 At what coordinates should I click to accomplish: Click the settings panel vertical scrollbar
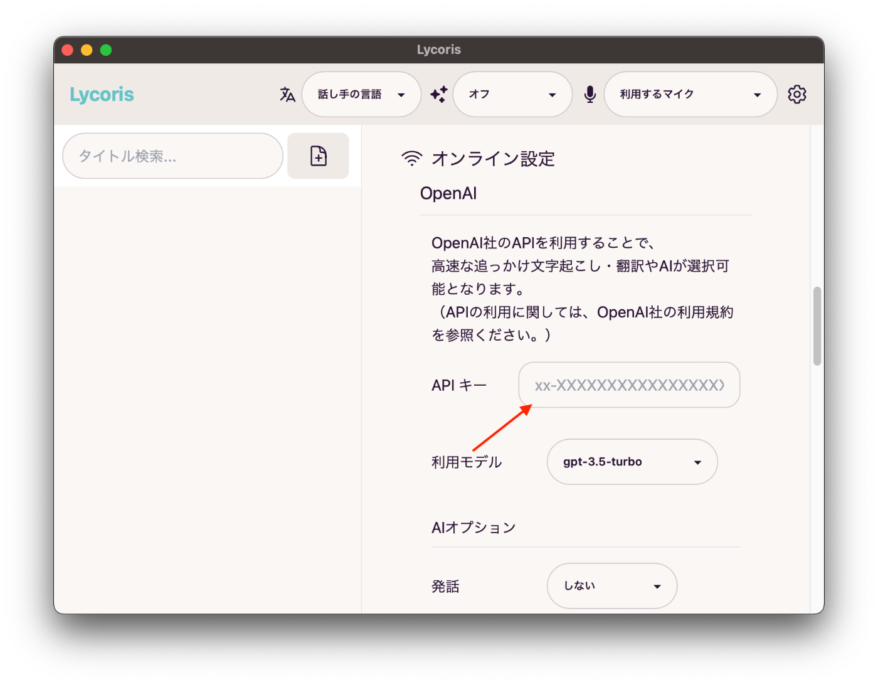[x=817, y=326]
